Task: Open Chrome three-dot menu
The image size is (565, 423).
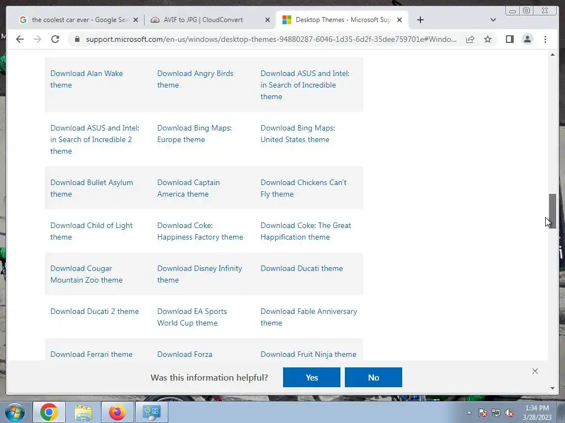Action: (x=545, y=39)
